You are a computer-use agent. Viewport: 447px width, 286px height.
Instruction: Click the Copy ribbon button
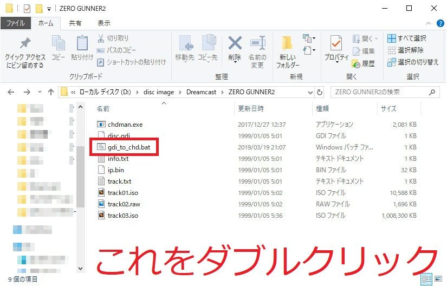[59, 48]
